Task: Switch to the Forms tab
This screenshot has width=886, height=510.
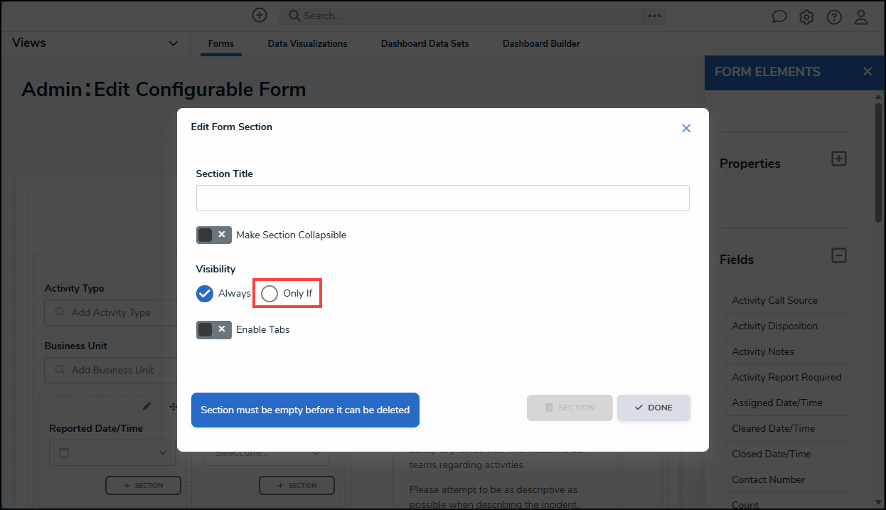Action: click(221, 43)
